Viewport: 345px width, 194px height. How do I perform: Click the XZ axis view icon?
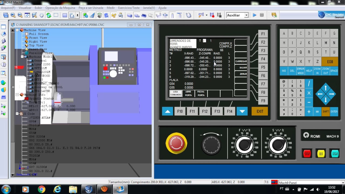pyautogui.click(x=72, y=15)
